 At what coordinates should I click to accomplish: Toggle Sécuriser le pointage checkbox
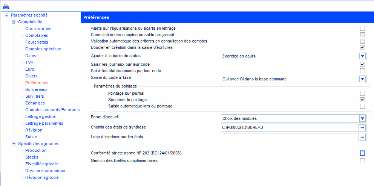click(x=362, y=100)
